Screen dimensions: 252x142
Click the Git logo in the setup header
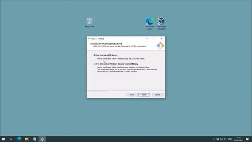coord(160,46)
